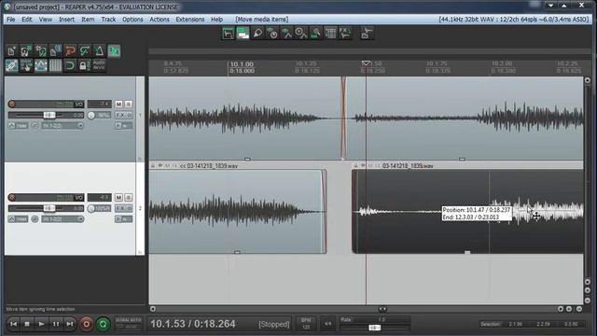The height and width of the screenshot is (336, 597).
Task: Click track 1 volume fader handle
Action: tap(49, 115)
